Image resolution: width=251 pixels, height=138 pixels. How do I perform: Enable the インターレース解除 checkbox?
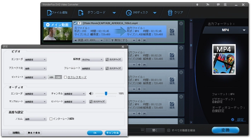(51, 119)
